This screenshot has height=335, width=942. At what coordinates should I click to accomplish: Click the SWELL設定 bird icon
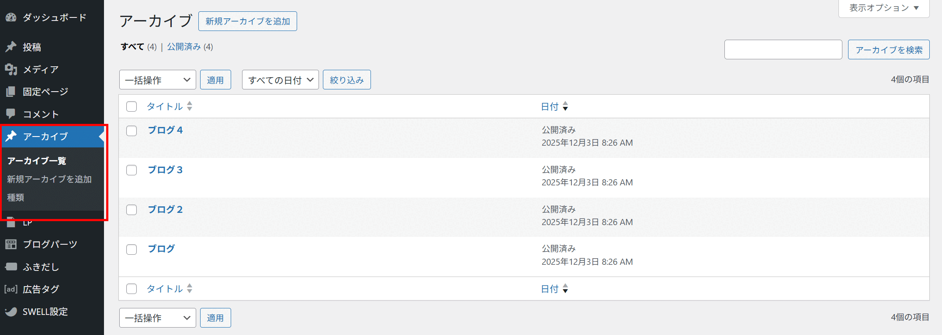pos(11,311)
